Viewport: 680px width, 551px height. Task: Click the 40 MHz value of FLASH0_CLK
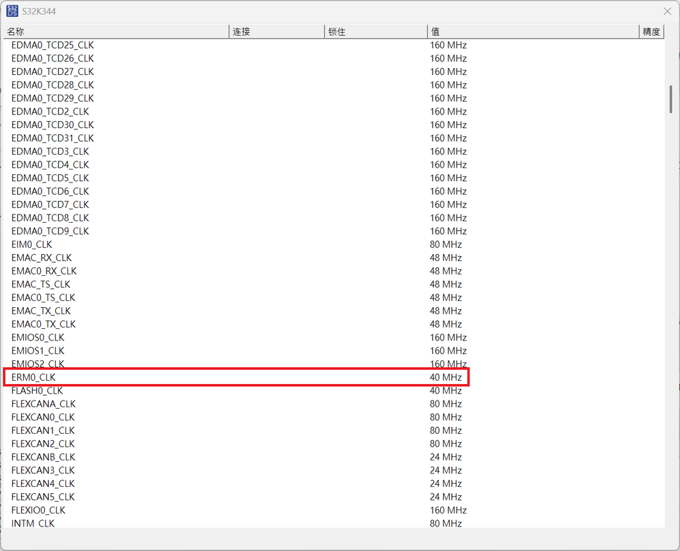pos(446,390)
